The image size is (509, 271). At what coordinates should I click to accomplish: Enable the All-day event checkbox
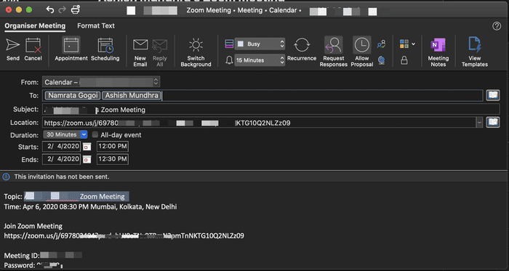tap(95, 134)
